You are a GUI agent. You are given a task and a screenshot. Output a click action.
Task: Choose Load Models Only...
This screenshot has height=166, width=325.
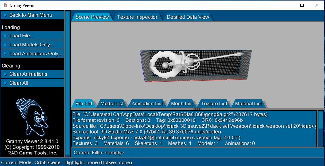(x=32, y=45)
